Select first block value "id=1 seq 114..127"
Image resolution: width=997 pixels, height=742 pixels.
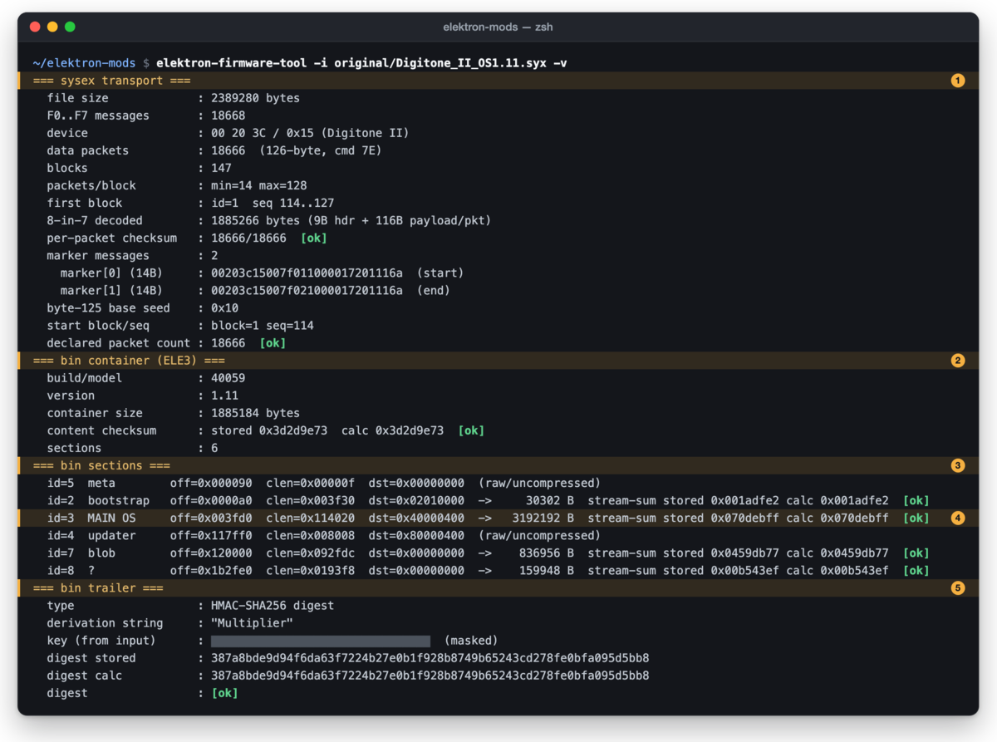[273, 203]
